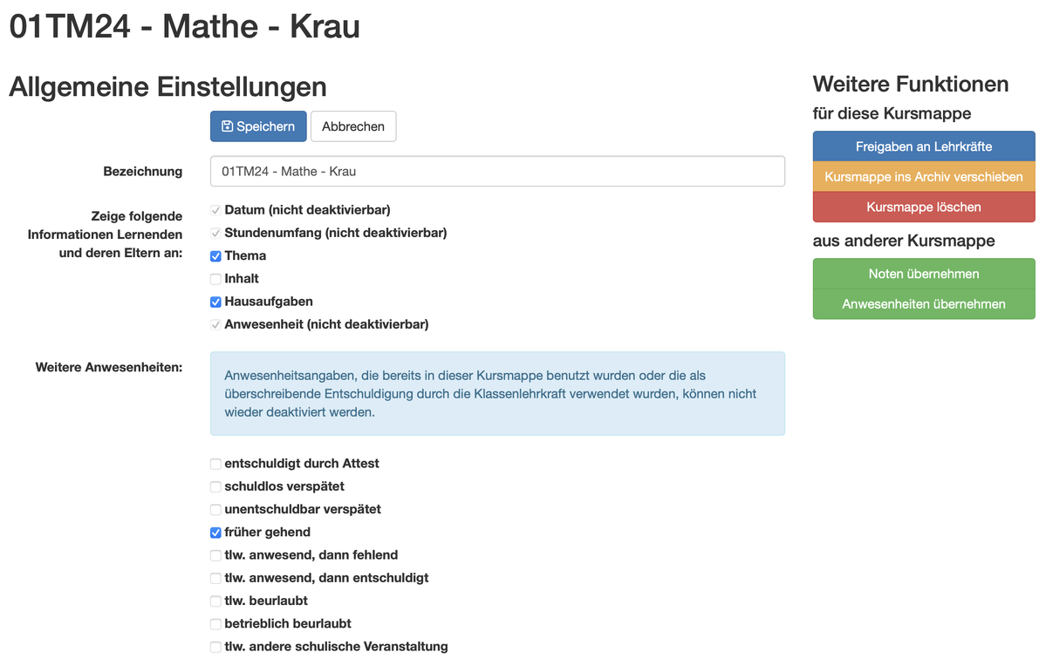Image resolution: width=1046 pixels, height=659 pixels.
Task: Open 'Noten übernehmen' function
Action: (923, 274)
